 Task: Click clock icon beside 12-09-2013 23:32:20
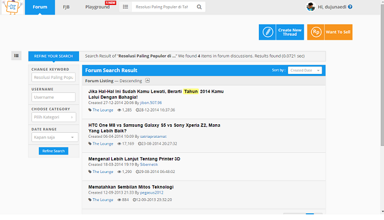click(x=134, y=200)
